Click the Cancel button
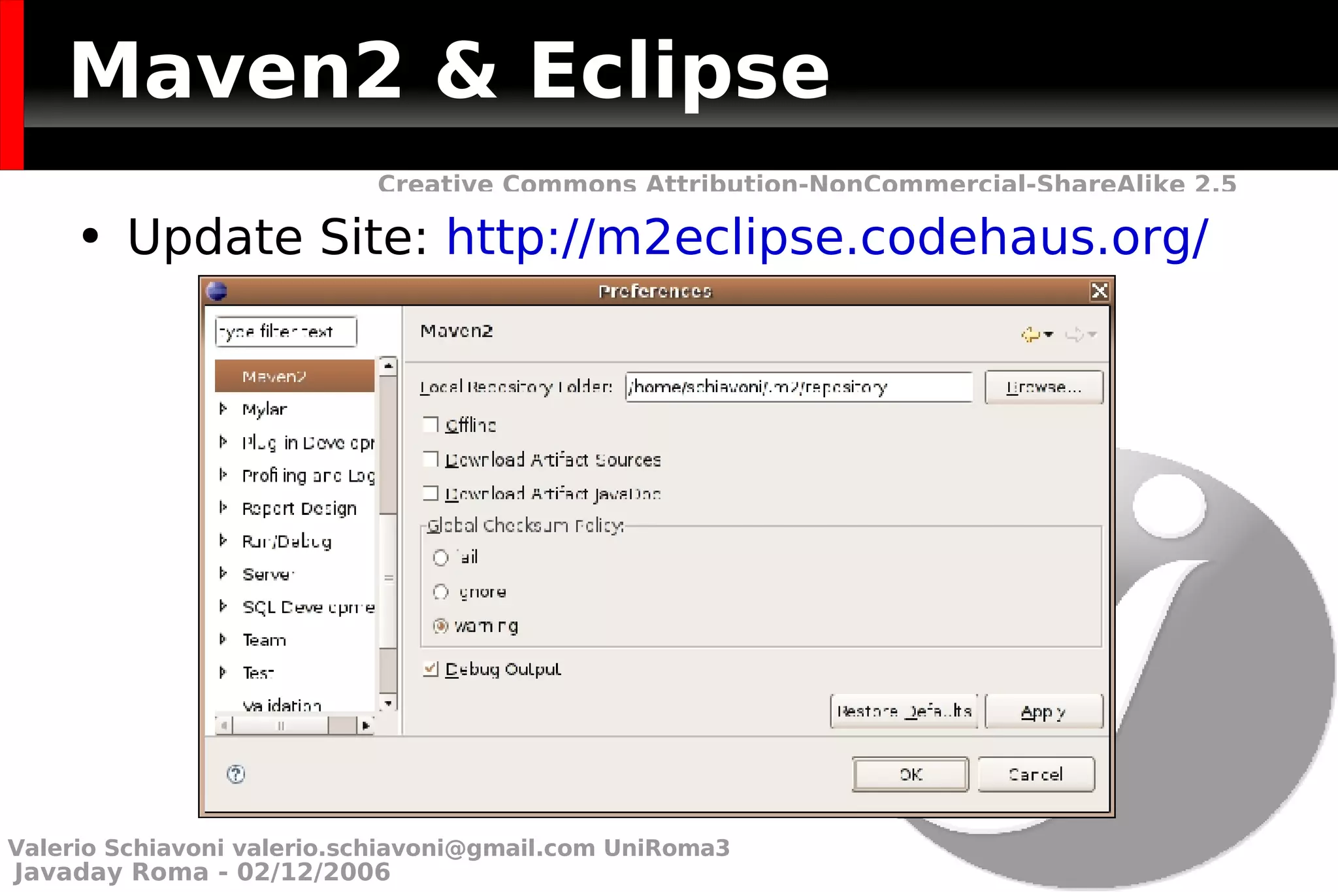This screenshot has width=1338, height=892. [1036, 774]
